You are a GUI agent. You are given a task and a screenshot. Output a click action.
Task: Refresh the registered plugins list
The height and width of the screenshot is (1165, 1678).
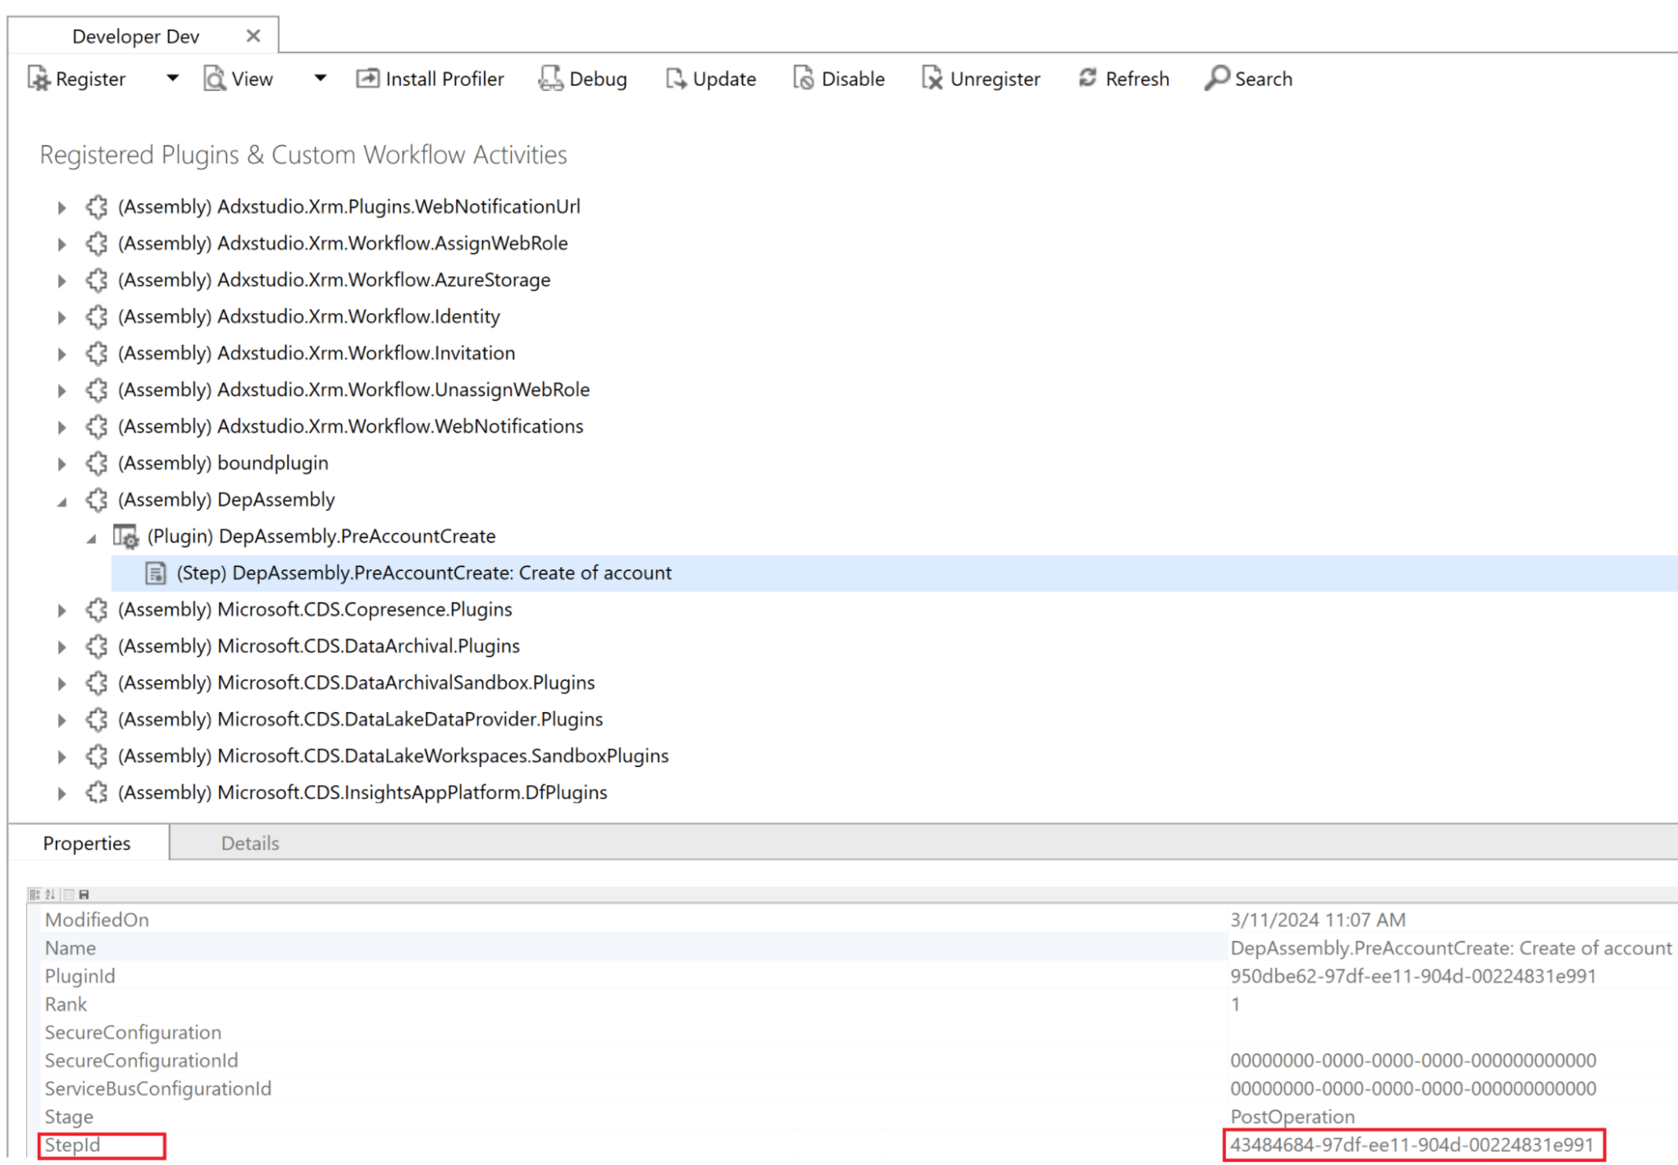click(x=1088, y=79)
